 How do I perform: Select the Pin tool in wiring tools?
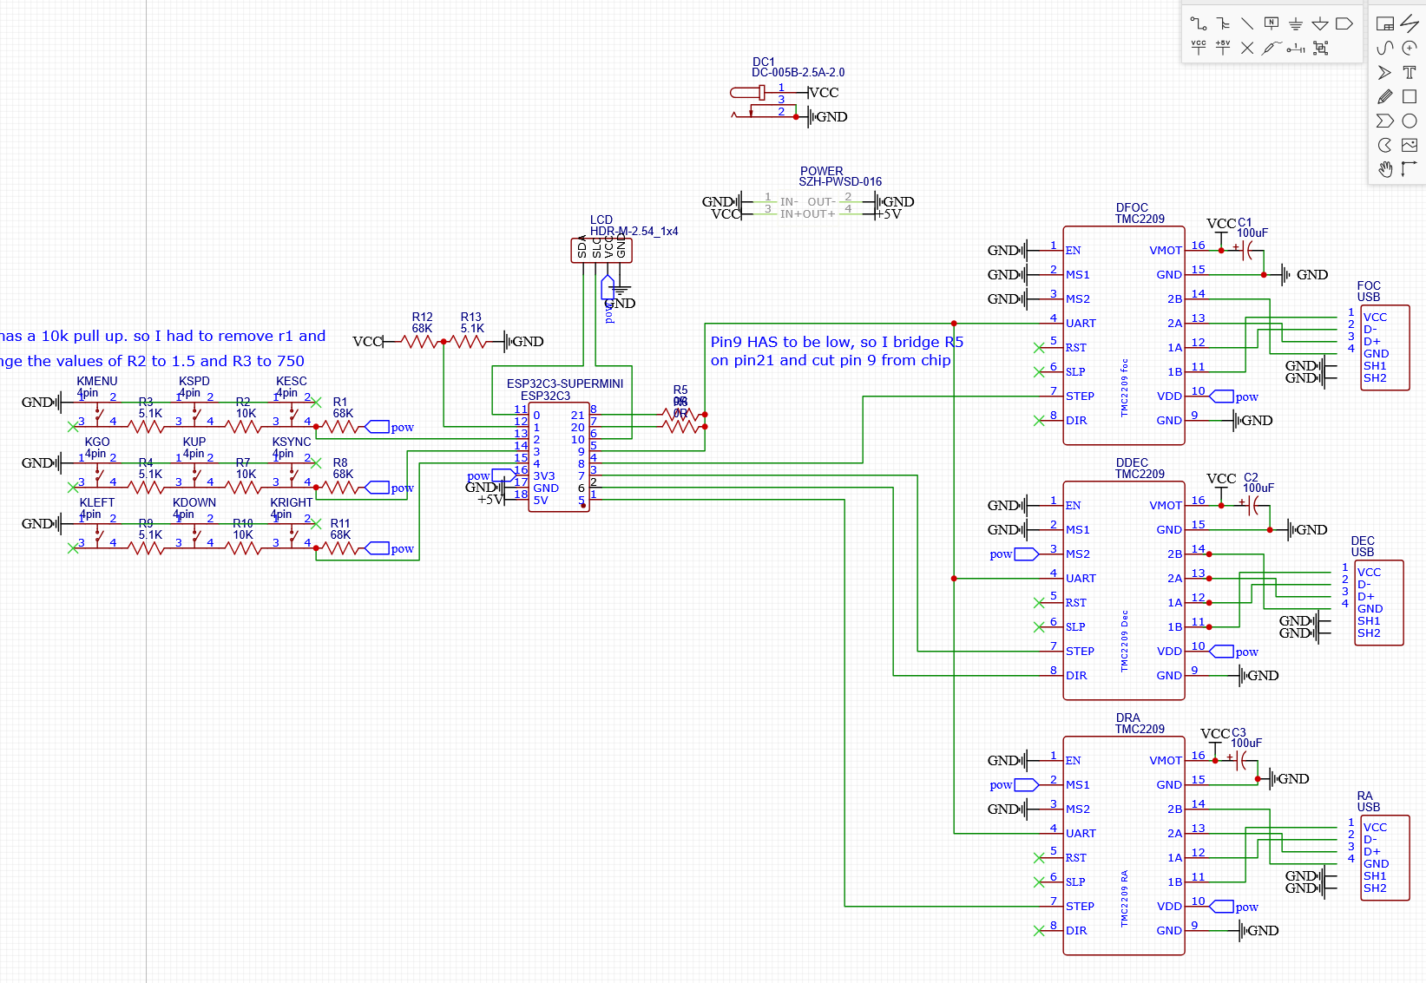click(1296, 48)
